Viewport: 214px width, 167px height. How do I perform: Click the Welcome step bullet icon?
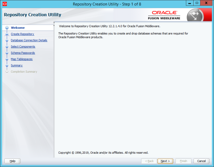[7, 28]
